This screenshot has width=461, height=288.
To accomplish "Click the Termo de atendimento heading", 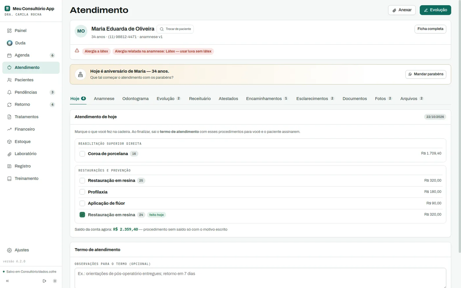I will click(97, 249).
